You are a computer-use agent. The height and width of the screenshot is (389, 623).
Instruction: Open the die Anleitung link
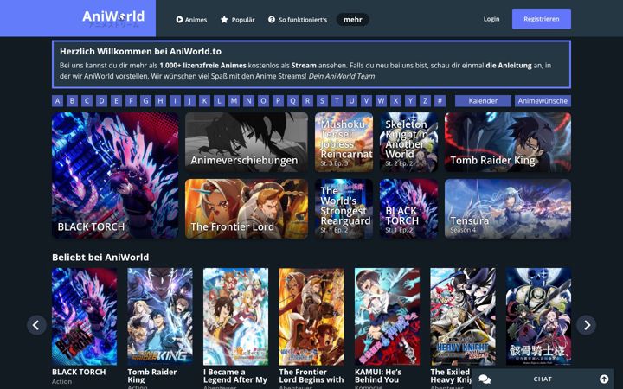[509, 66]
